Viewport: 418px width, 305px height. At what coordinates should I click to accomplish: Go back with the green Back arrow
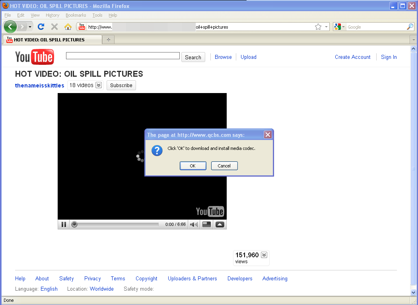pyautogui.click(x=10, y=27)
